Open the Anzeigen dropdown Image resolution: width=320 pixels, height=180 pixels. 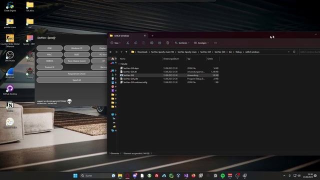201,43
